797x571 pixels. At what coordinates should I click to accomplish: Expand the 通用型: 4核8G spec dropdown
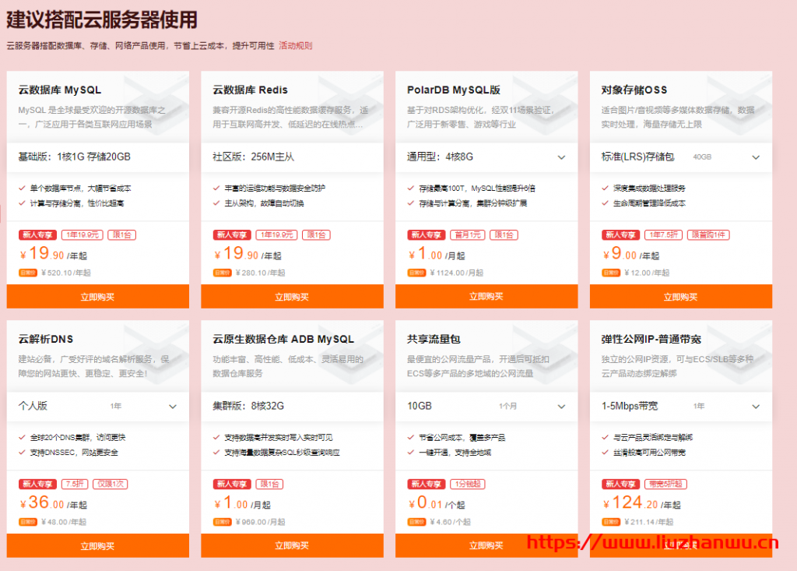point(561,157)
